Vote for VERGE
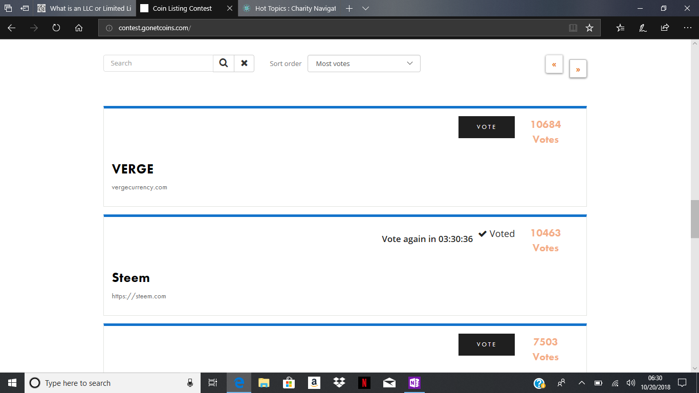The image size is (699, 393). pos(487,127)
